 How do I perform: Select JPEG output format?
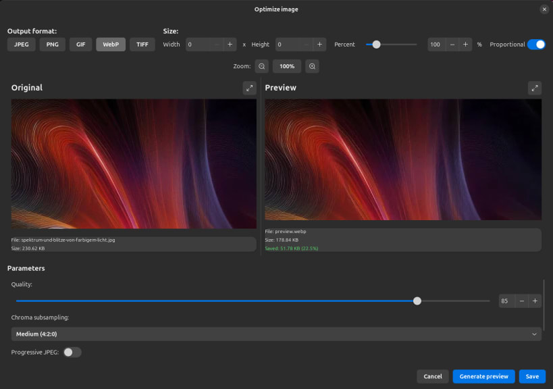pyautogui.click(x=22, y=45)
